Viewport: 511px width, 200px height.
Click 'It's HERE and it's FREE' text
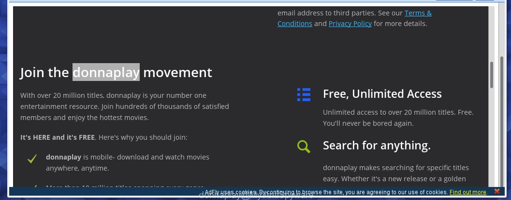[58, 137]
